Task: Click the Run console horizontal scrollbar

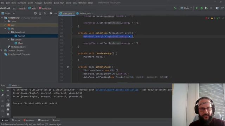Action: click(34, 117)
